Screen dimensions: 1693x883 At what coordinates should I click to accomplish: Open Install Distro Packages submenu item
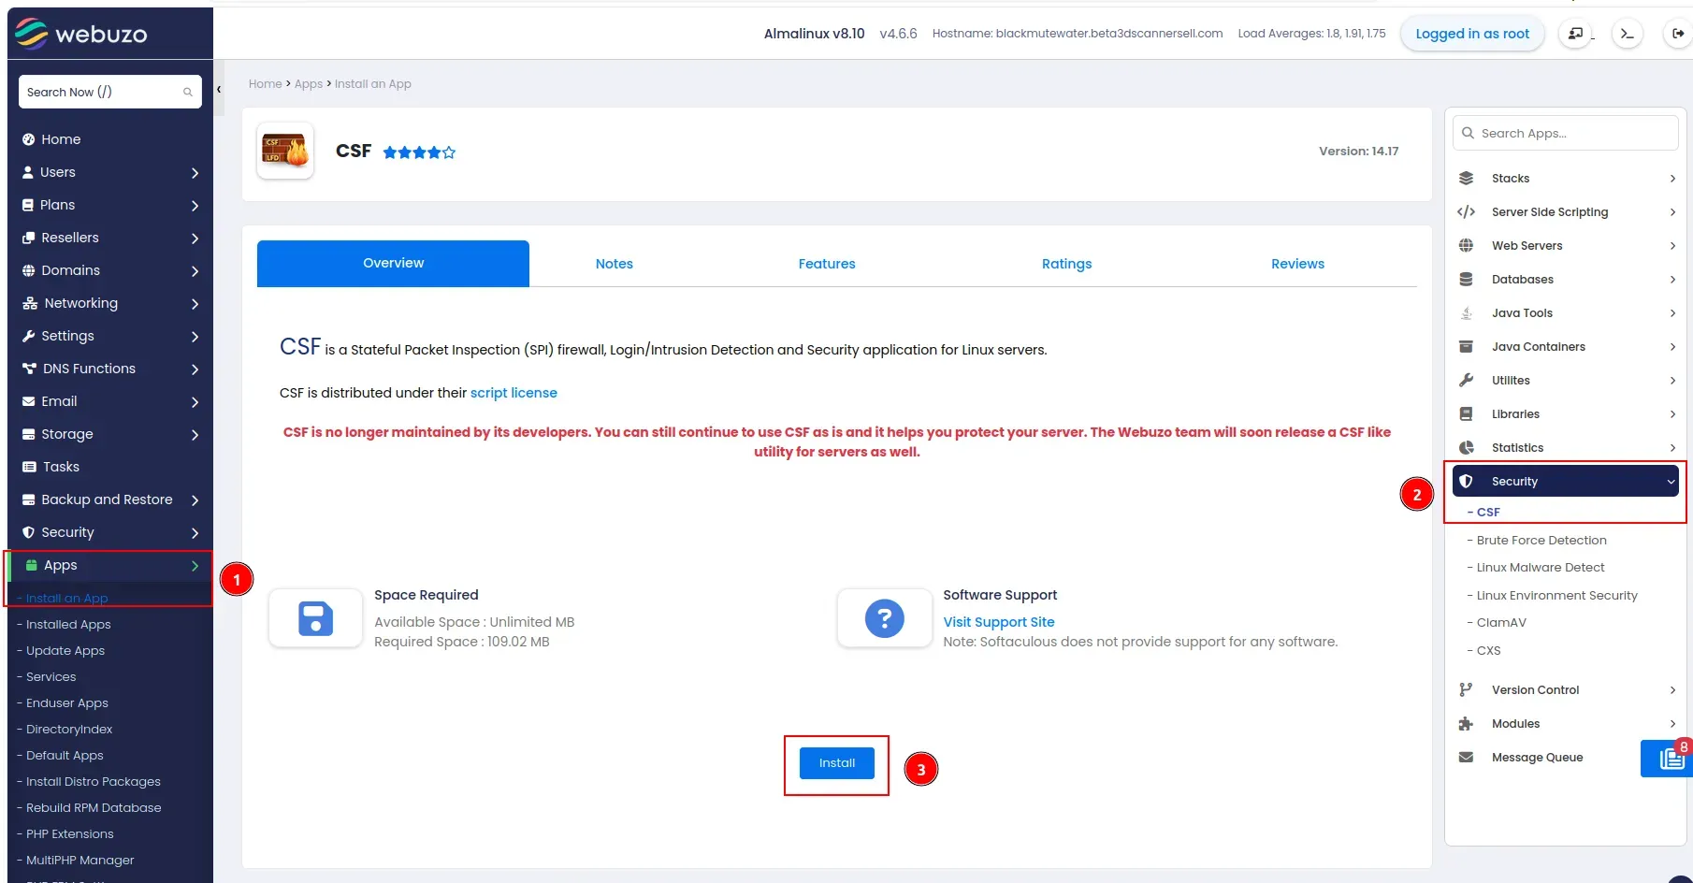pos(94,782)
